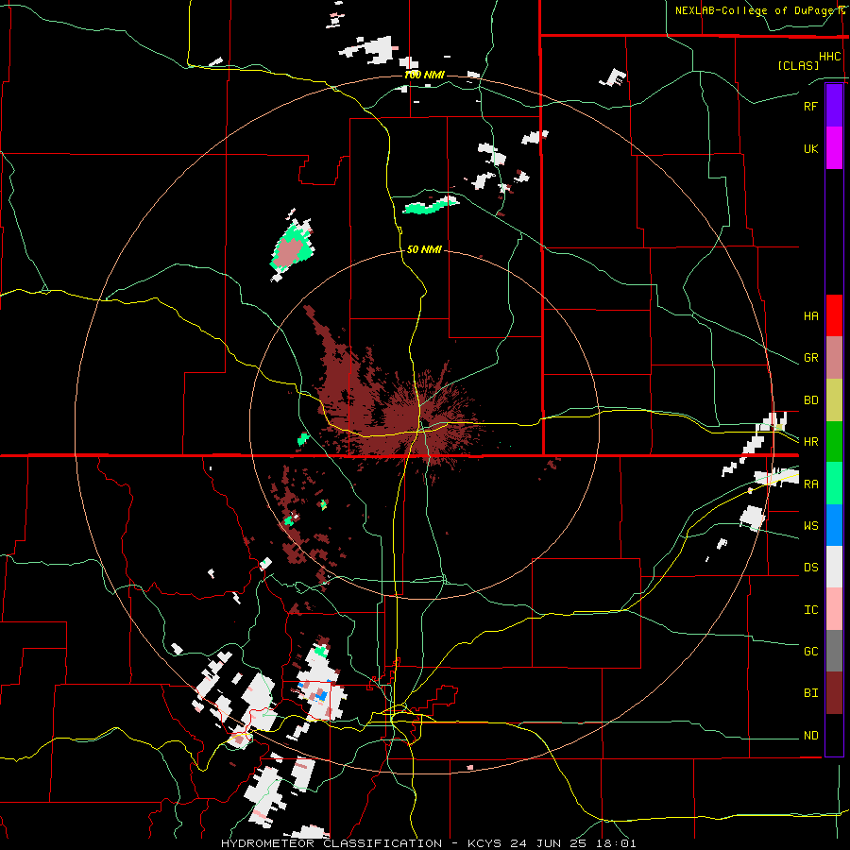Click the 'BD' legend label
850x850 pixels.
[810, 400]
